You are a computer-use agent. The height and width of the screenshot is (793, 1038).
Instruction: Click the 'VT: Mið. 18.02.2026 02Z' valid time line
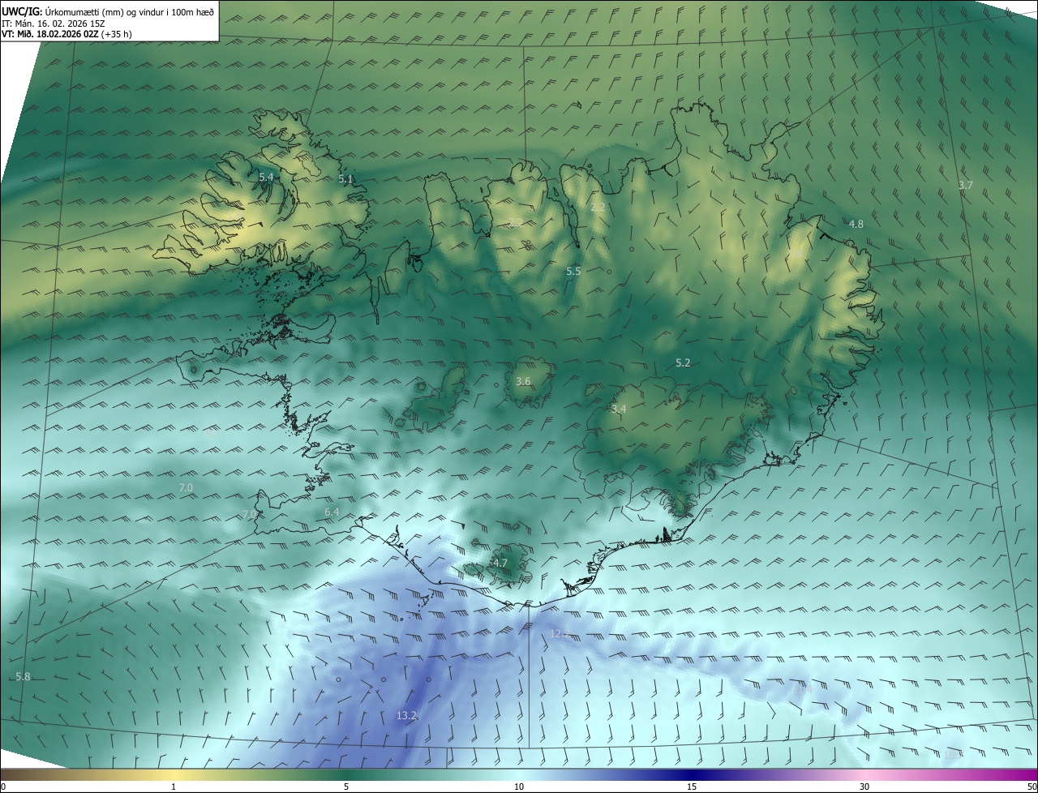point(66,34)
